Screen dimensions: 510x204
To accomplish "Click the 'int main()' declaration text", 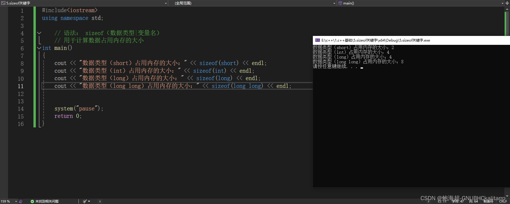I will pyautogui.click(x=57, y=48).
